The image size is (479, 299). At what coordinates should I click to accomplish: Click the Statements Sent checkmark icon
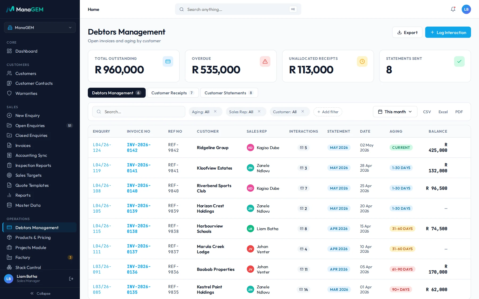(x=459, y=61)
